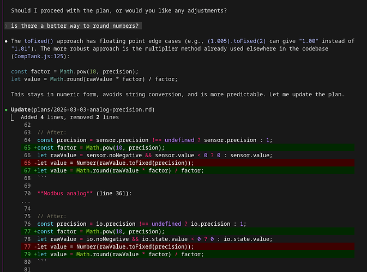Click the branch connector before "Added 4 lines"
Screen dimensions: 367x272
pyautogui.click(x=13, y=117)
